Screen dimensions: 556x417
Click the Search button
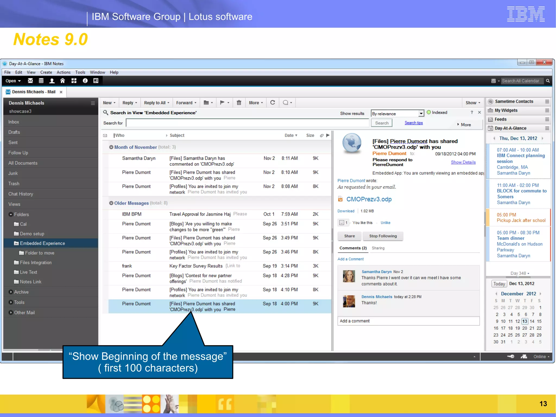click(x=382, y=123)
